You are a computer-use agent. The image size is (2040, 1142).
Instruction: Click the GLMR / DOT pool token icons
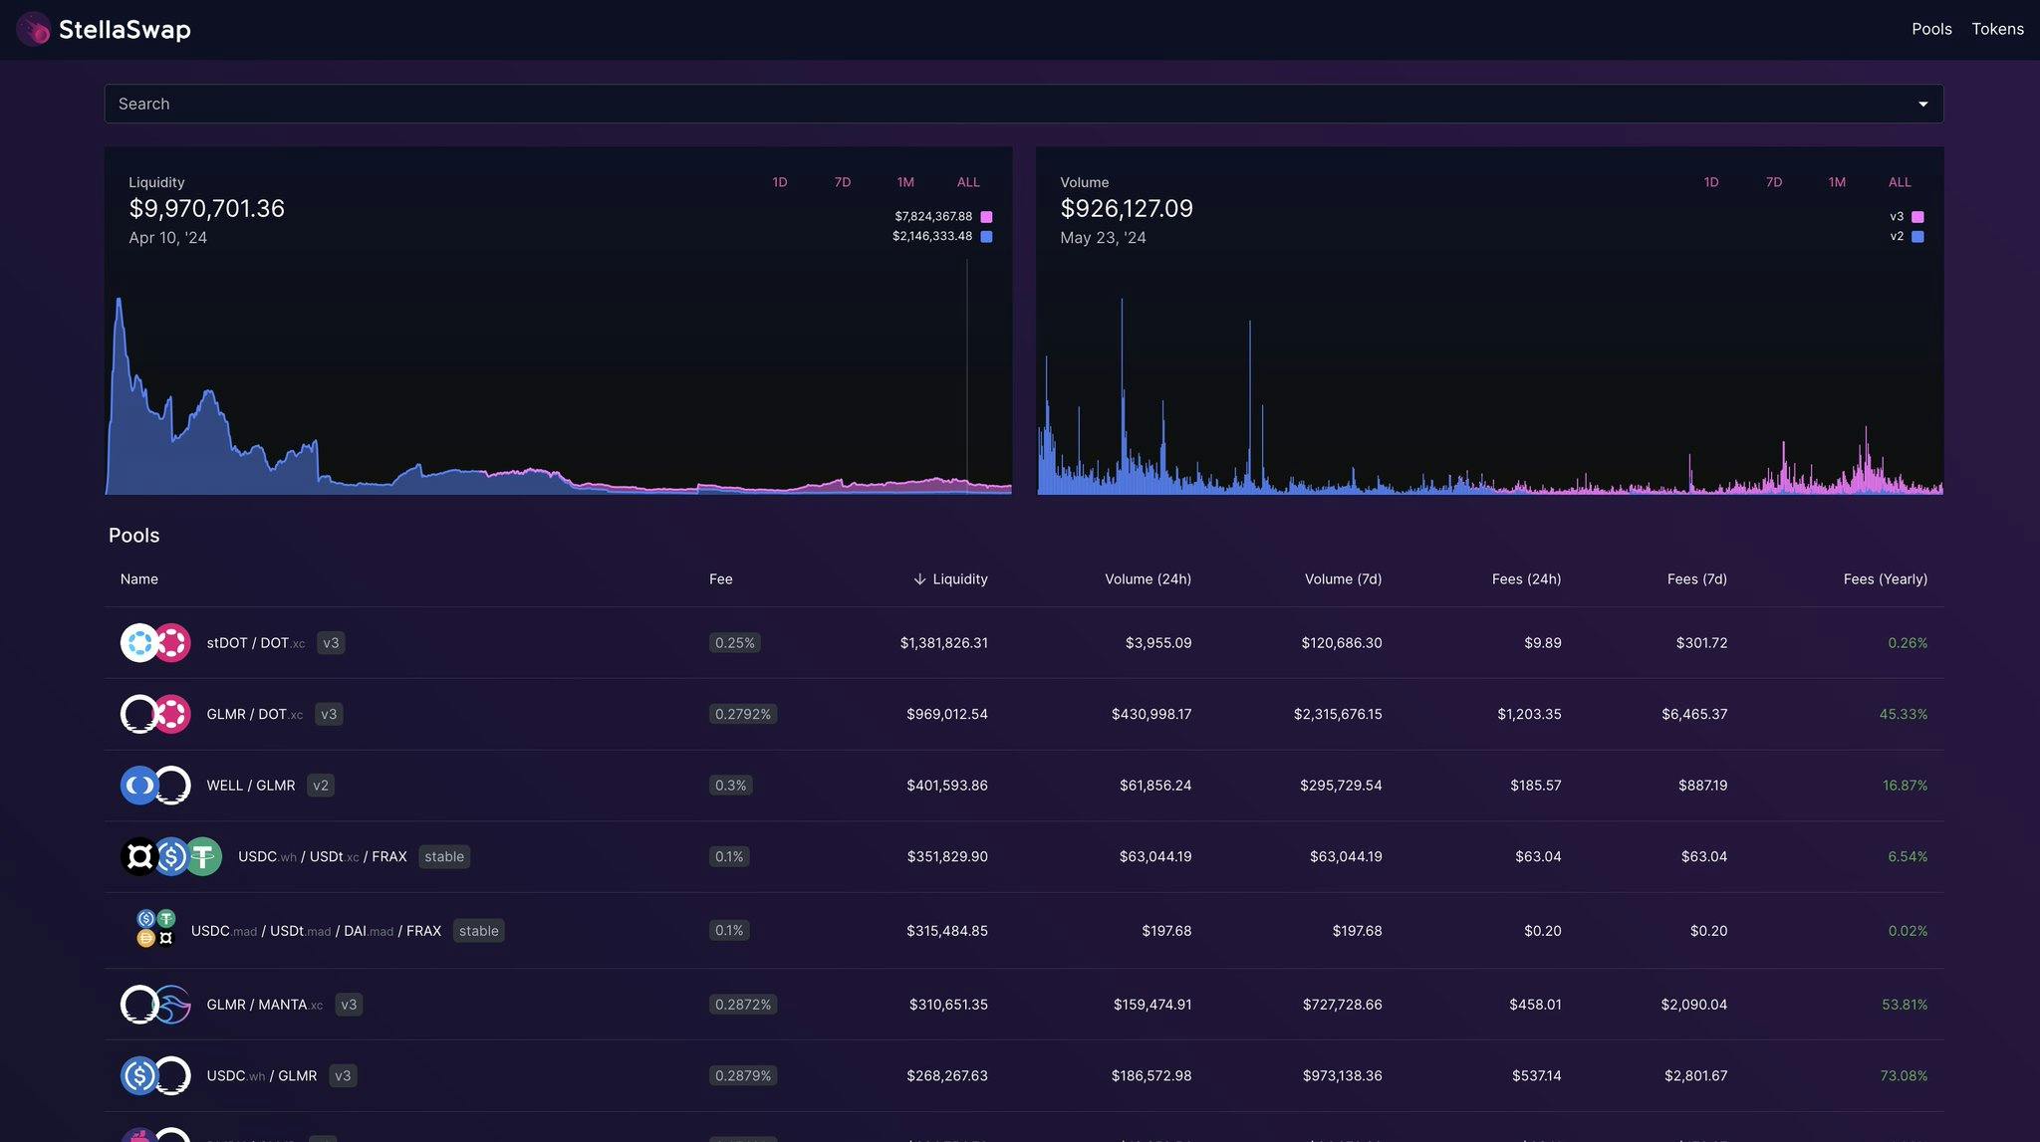point(155,714)
